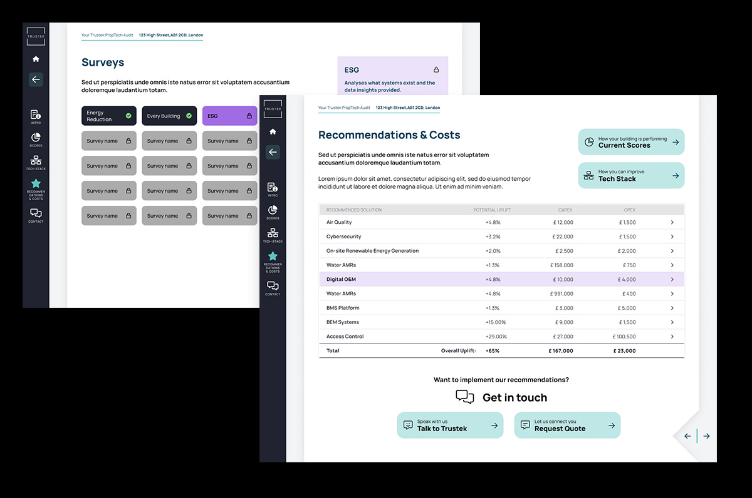Viewport: 752px width, 498px height.
Task: Select Your Trustek PropTech Audit breadcrumb
Action: 344,108
